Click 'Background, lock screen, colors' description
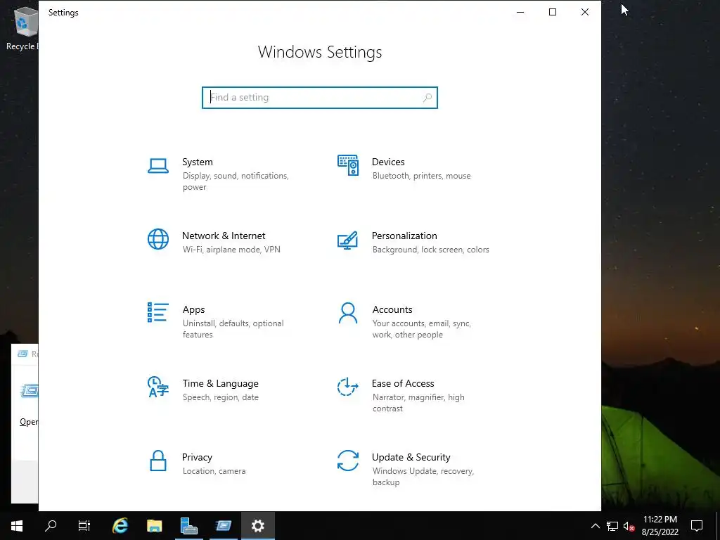 (431, 250)
